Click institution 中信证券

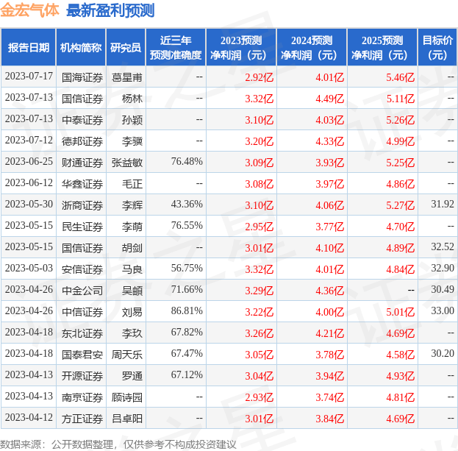[x=82, y=312]
